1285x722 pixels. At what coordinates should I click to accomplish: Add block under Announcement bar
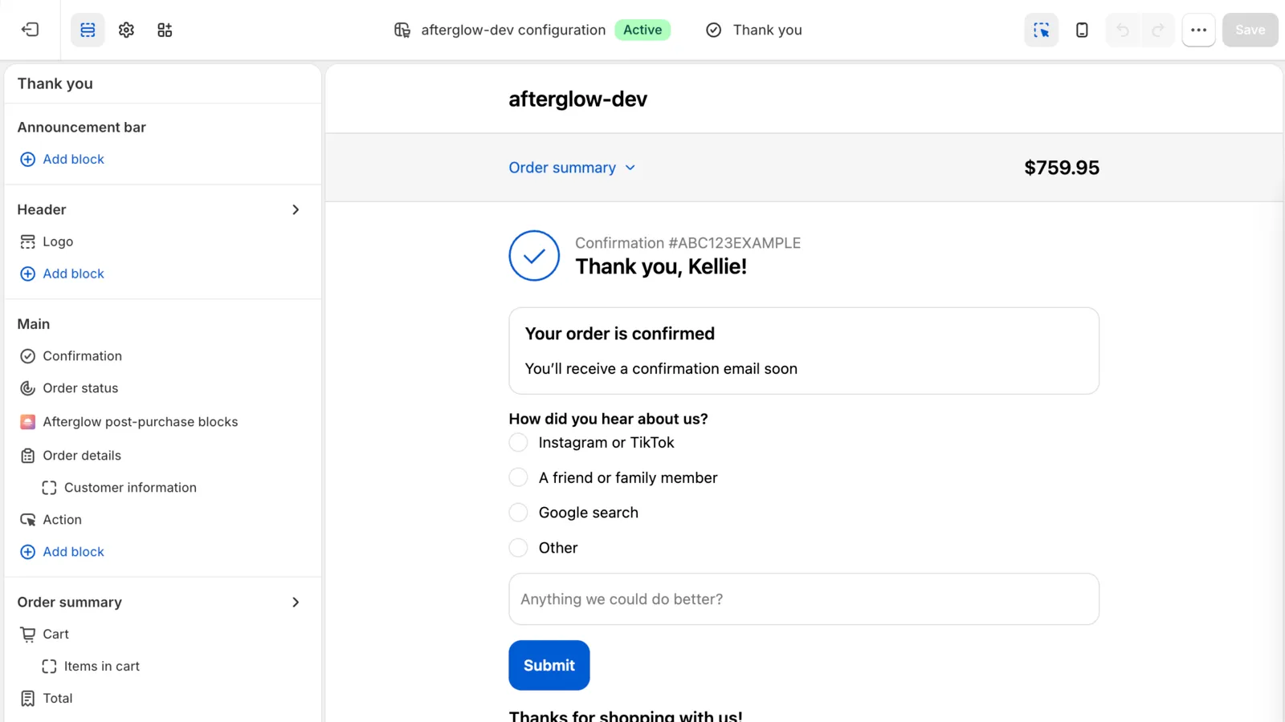62,159
